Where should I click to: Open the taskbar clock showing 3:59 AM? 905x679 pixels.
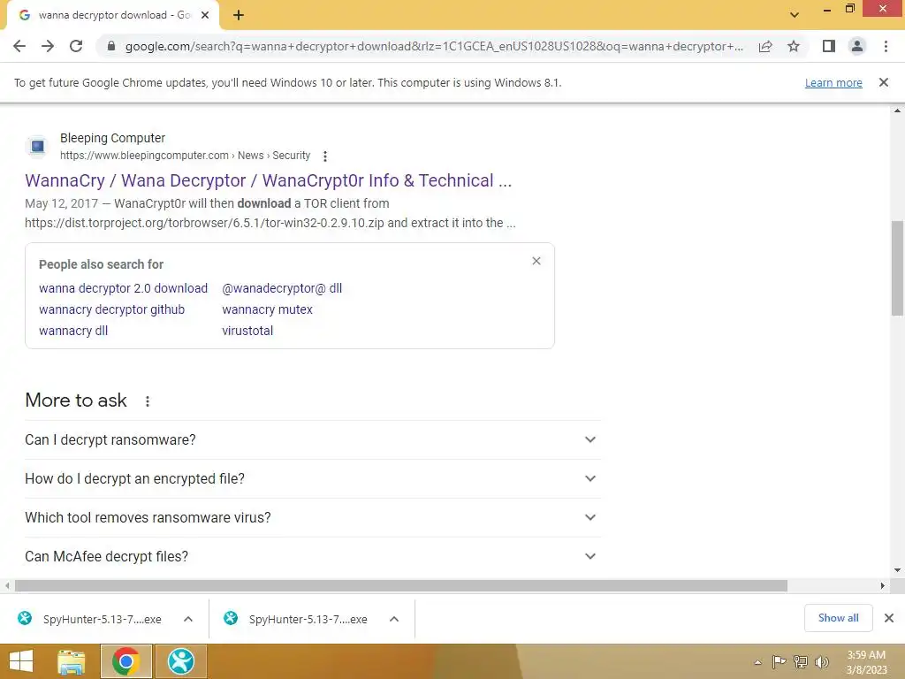click(866, 662)
